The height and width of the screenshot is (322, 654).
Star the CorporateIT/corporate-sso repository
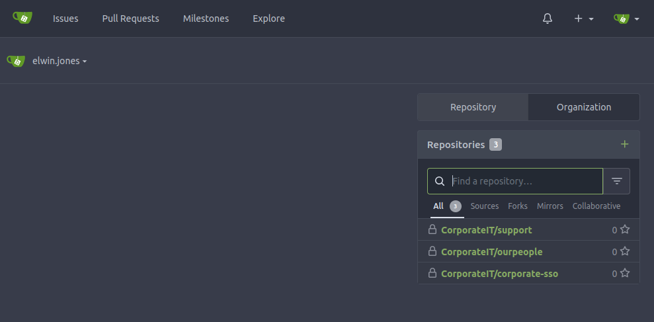coord(625,274)
